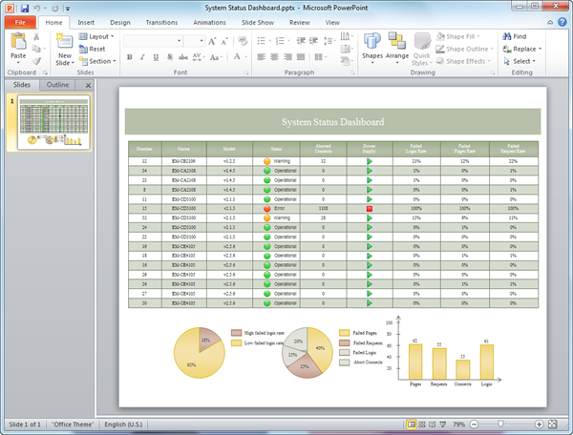Click the Paste clipboard icon
573x435 pixels.
click(19, 42)
